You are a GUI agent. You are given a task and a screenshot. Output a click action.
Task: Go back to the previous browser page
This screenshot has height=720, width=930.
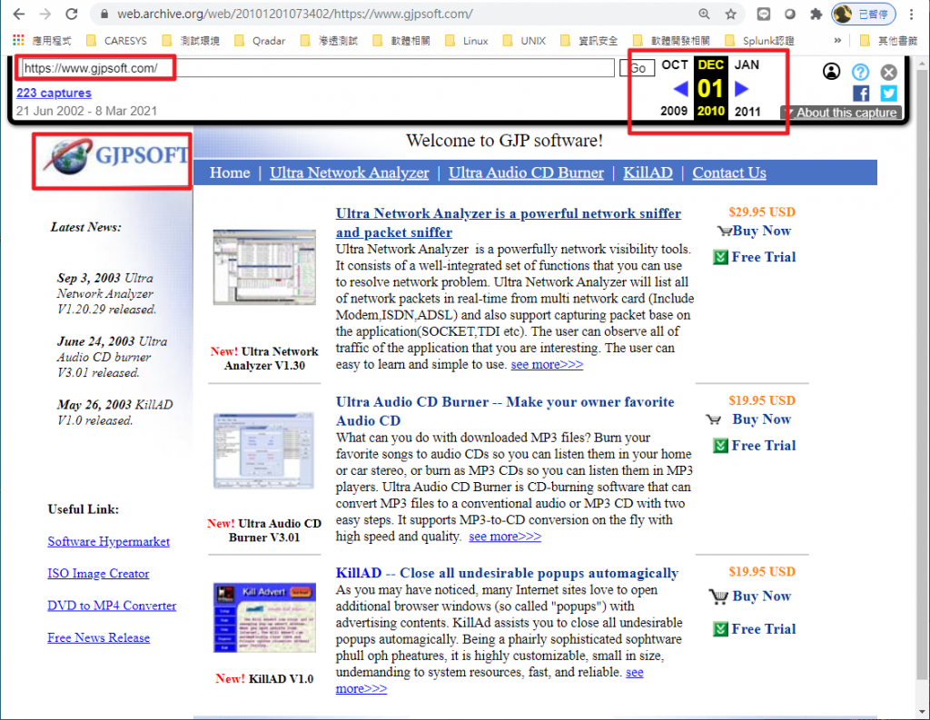(x=18, y=14)
